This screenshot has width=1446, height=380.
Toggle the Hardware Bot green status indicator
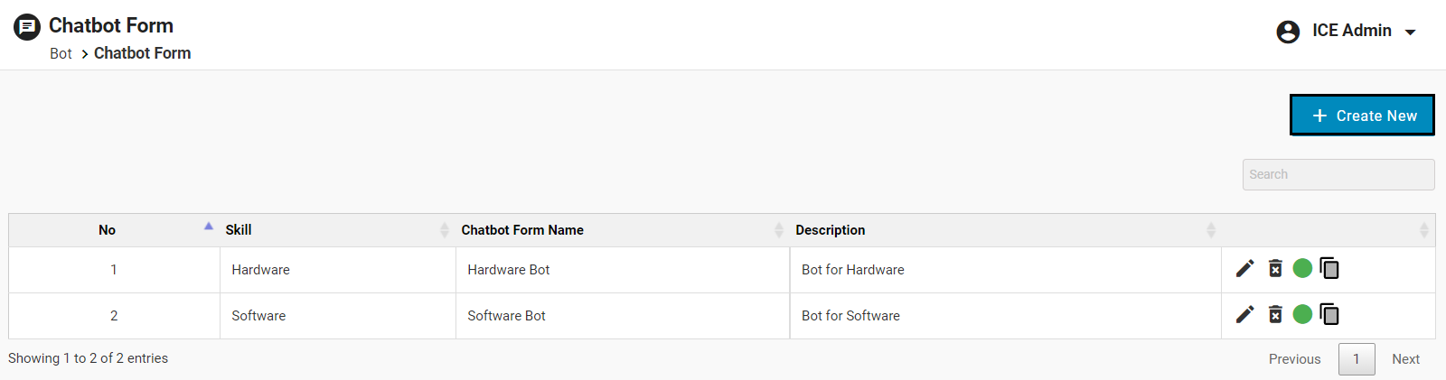click(1302, 268)
